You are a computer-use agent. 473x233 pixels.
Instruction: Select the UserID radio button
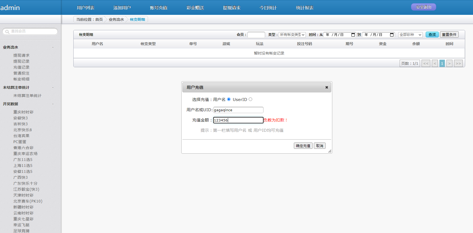(250, 99)
